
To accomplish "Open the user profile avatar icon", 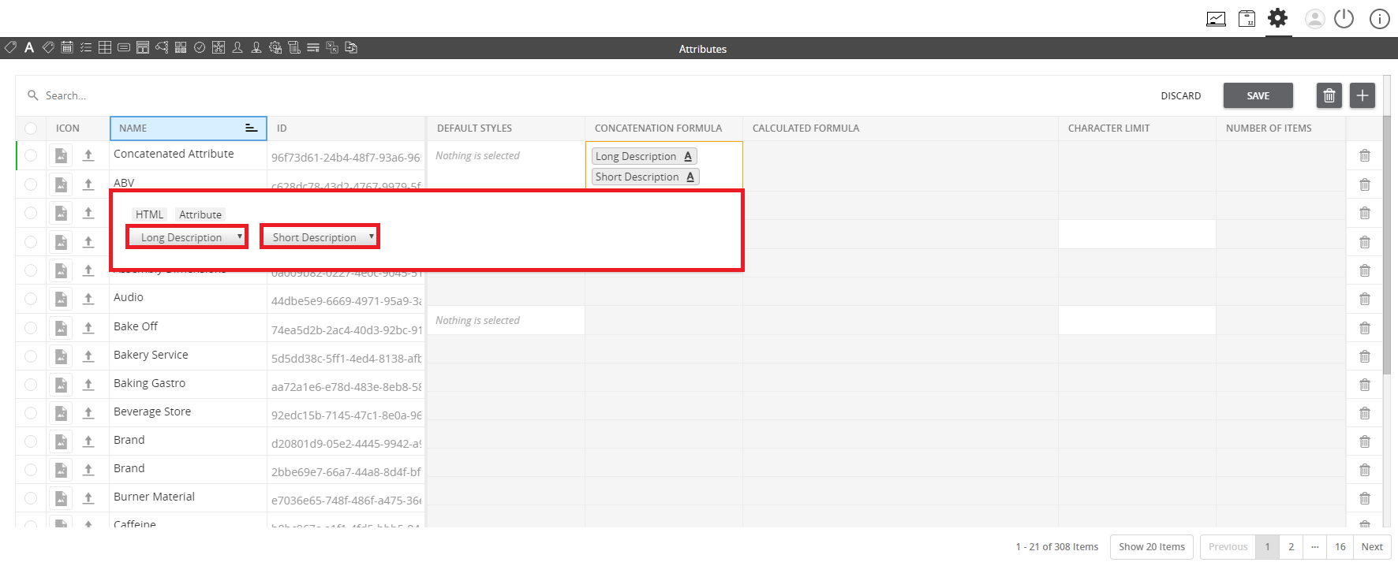I will coord(1314,19).
